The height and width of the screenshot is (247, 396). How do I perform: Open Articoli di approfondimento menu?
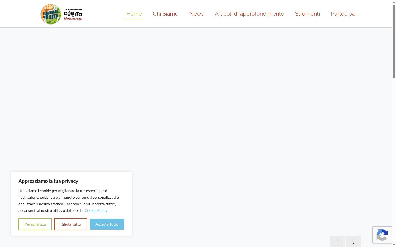coord(249,14)
